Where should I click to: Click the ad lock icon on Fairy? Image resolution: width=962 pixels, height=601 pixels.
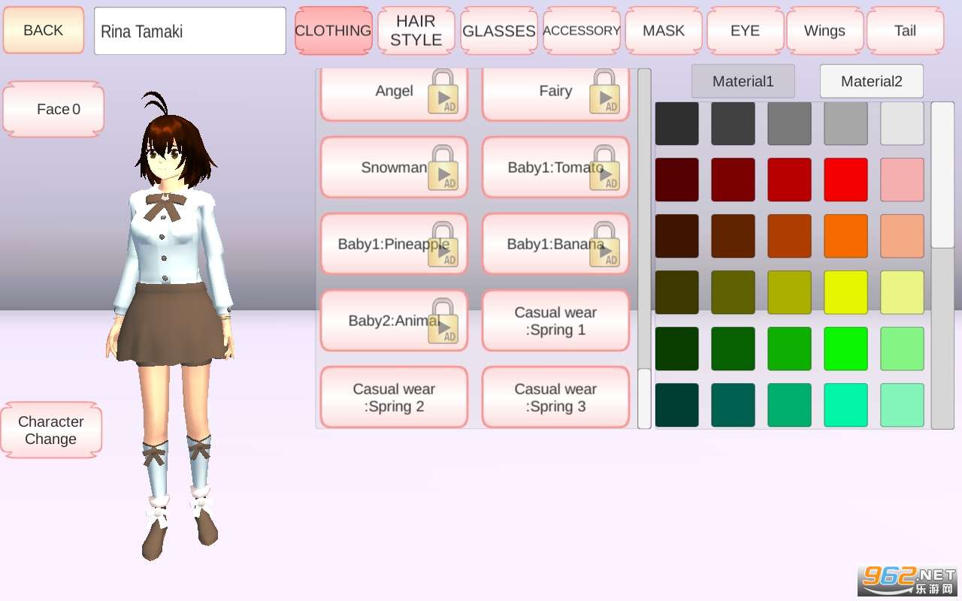pyautogui.click(x=604, y=92)
